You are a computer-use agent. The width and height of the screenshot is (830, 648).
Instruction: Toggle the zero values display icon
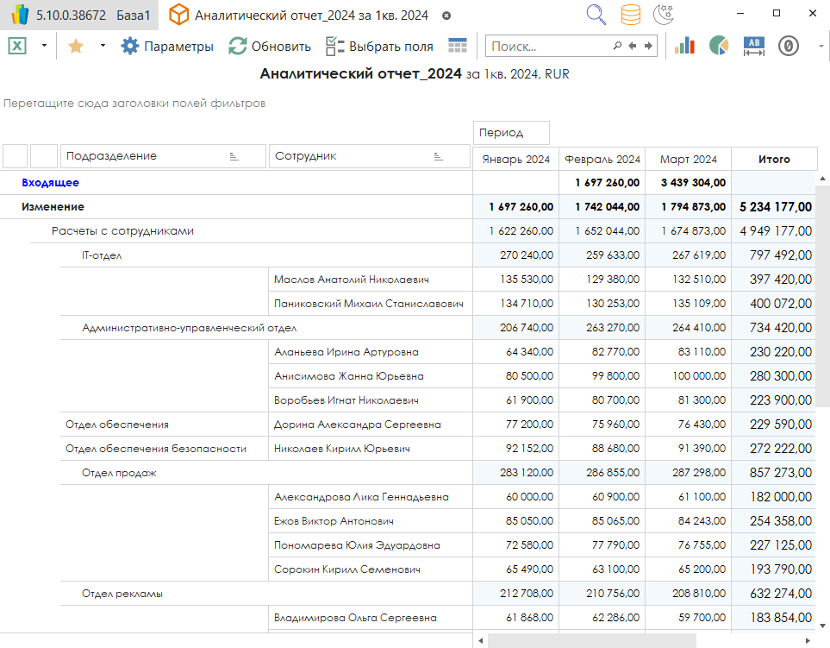pyautogui.click(x=788, y=46)
